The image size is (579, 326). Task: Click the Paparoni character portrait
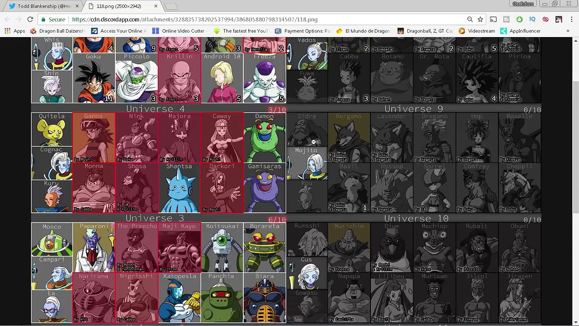94,247
